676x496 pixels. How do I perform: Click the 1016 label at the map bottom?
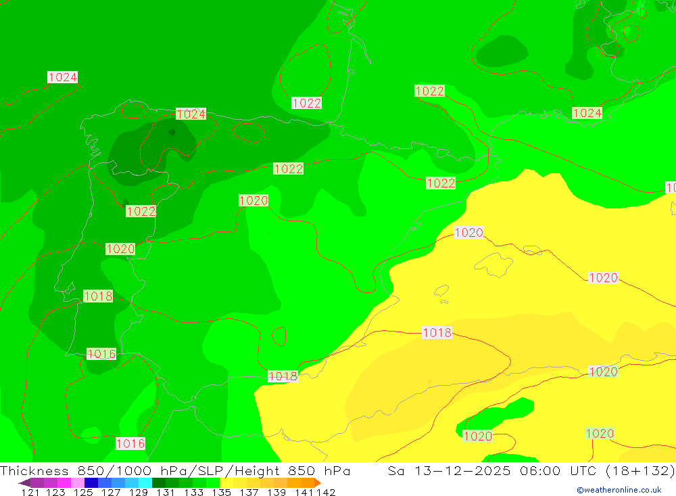click(130, 443)
